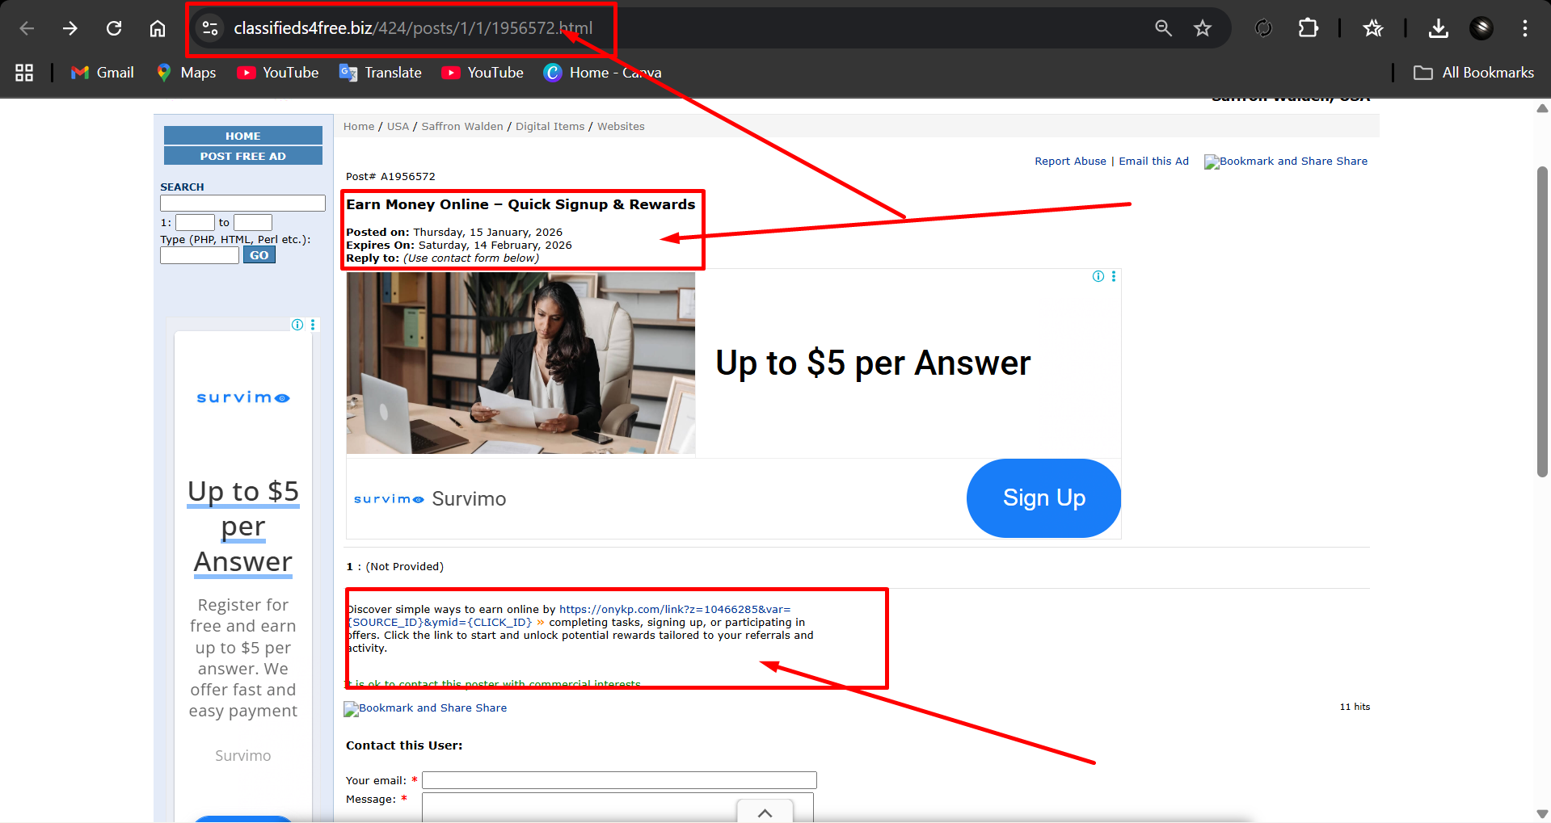Click the GO search button
The height and width of the screenshot is (823, 1551).
(259, 255)
